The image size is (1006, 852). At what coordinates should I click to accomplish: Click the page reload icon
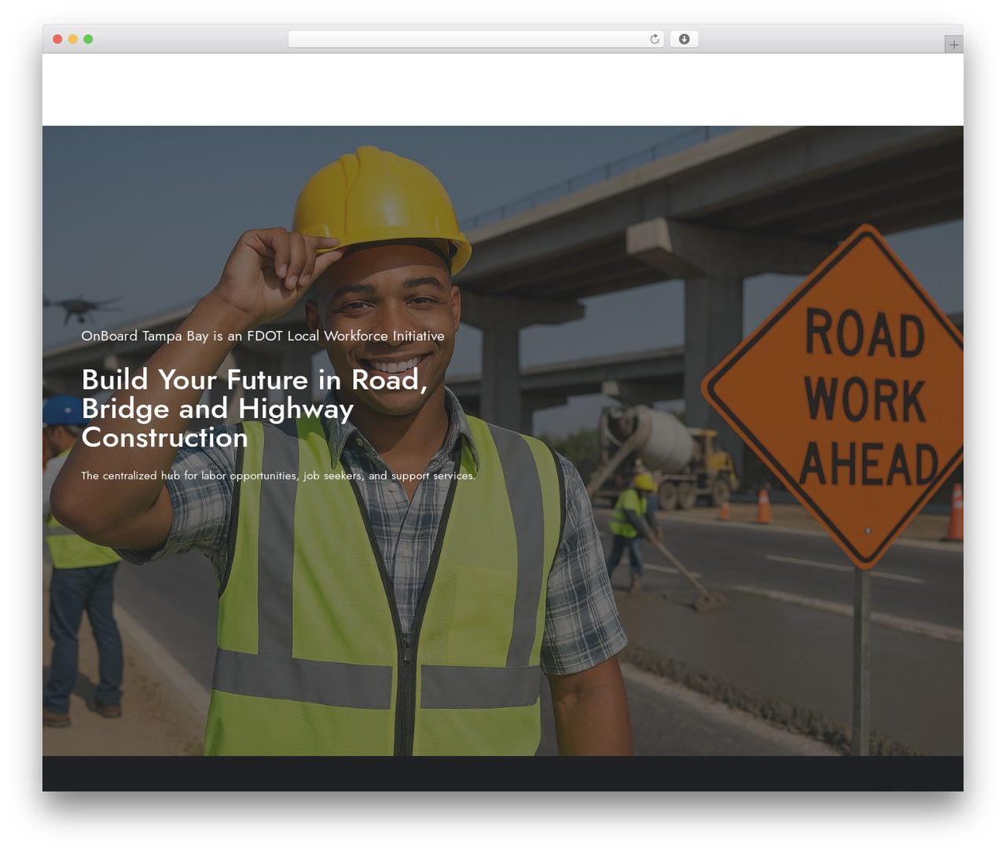coord(654,39)
